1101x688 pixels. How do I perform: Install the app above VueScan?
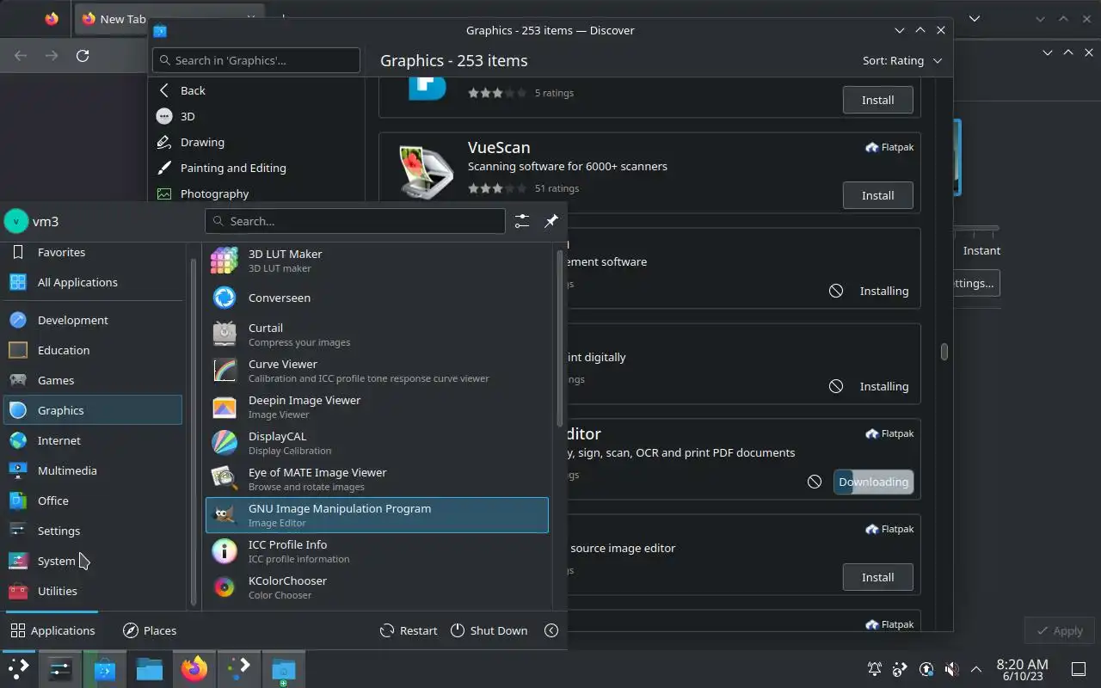coord(877,100)
